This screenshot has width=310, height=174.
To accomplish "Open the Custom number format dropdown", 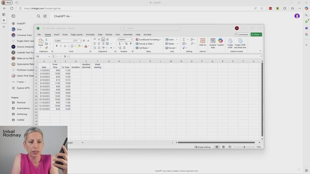I will coord(131,39).
